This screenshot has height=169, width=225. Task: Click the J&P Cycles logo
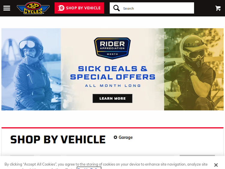(x=33, y=8)
